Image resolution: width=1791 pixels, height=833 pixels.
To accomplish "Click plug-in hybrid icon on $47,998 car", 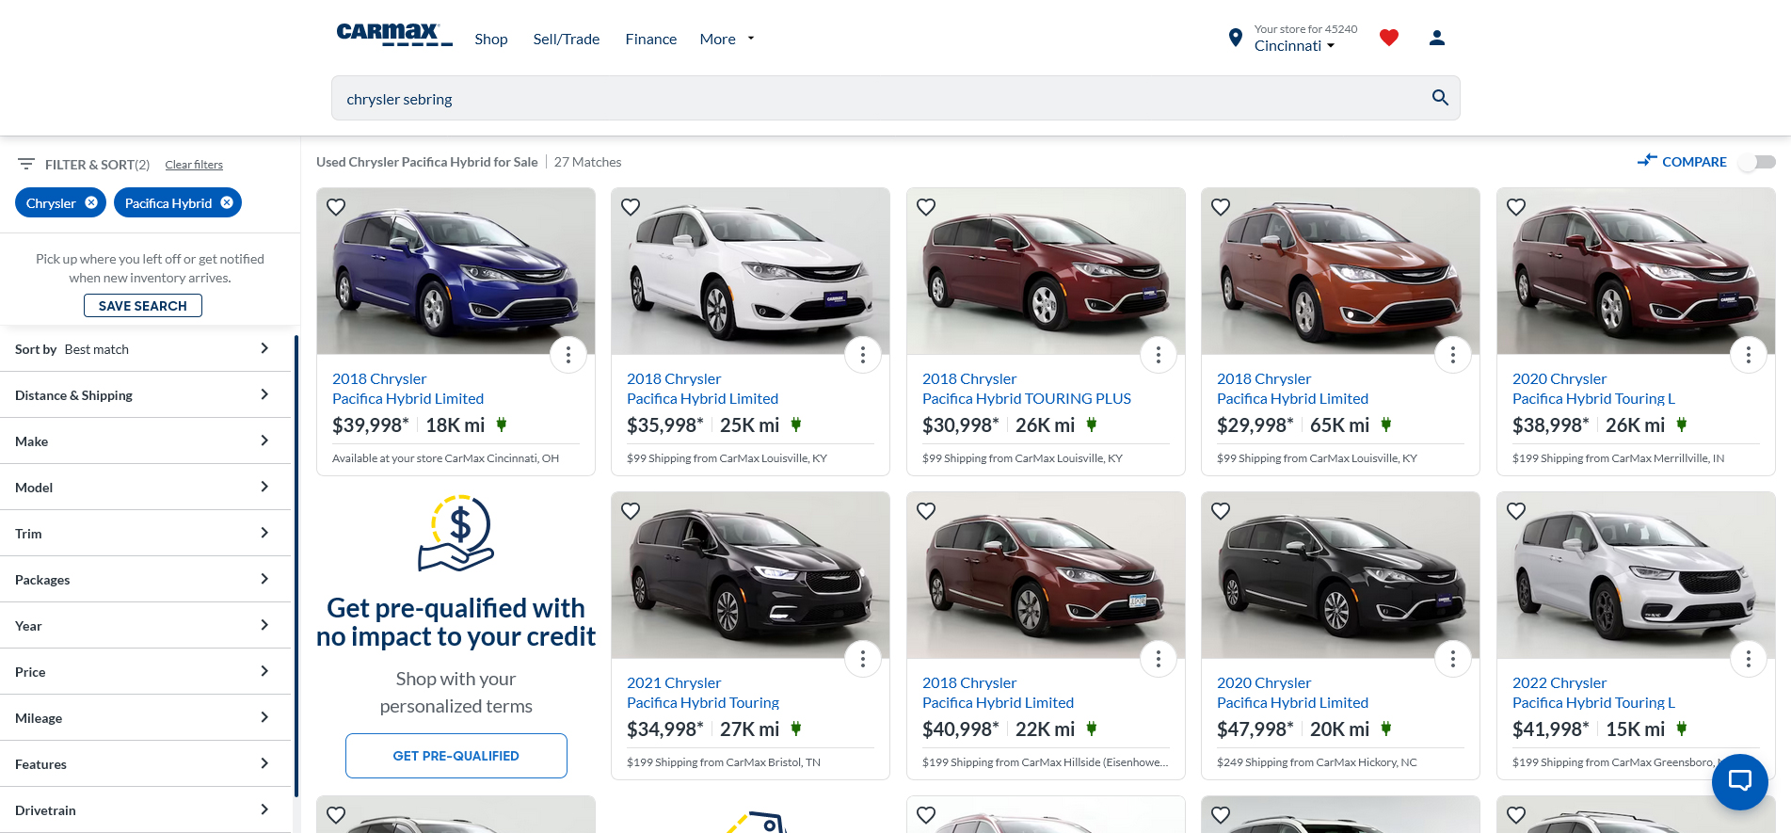I will (1386, 729).
